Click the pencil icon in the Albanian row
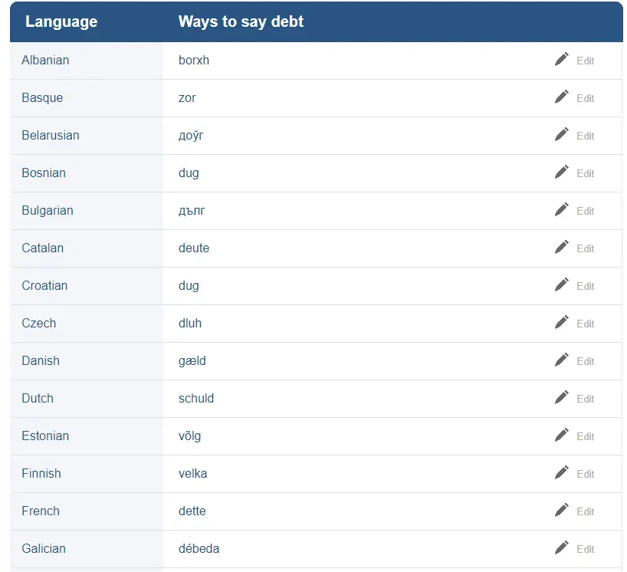The width and height of the screenshot is (627, 572). click(x=562, y=60)
